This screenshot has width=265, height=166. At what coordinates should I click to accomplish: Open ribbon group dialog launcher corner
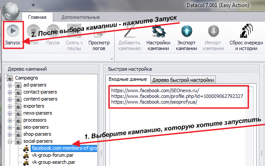tap(112, 58)
